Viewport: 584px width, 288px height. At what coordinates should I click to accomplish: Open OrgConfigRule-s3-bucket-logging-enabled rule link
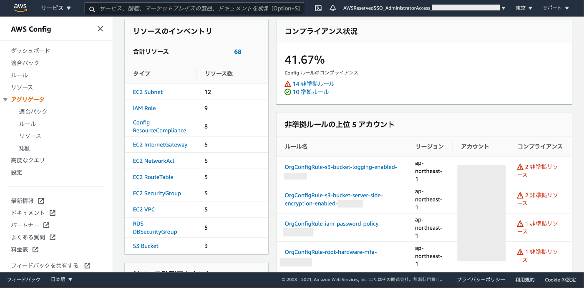(341, 167)
